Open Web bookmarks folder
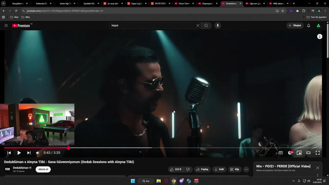 25,17
